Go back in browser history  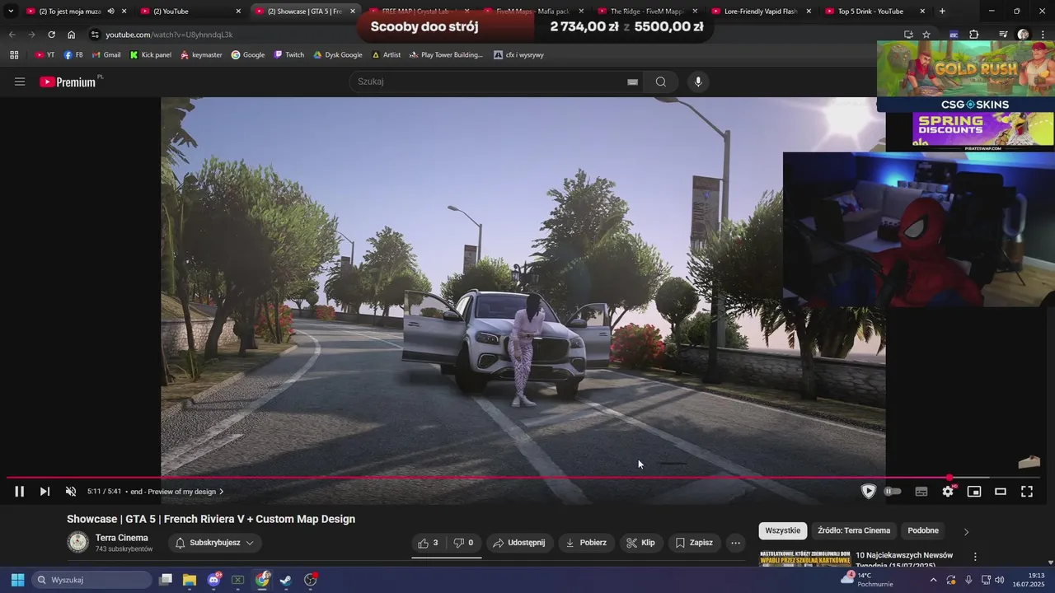tap(12, 35)
